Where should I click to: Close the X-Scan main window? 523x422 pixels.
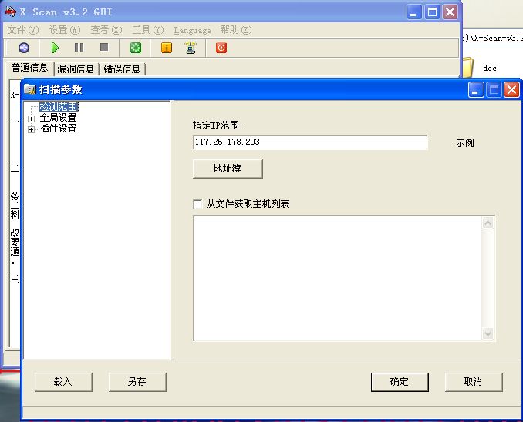coord(450,12)
